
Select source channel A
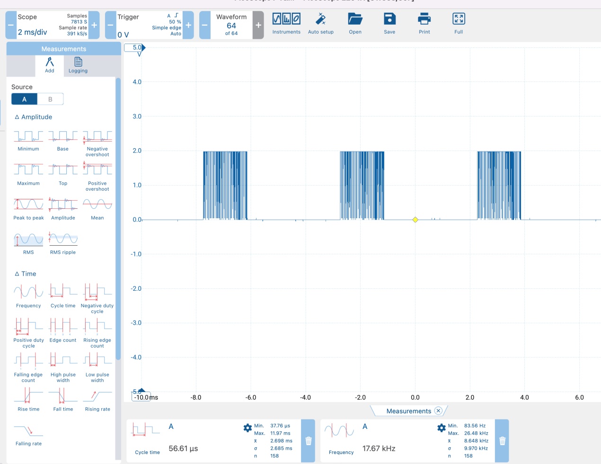[24, 99]
